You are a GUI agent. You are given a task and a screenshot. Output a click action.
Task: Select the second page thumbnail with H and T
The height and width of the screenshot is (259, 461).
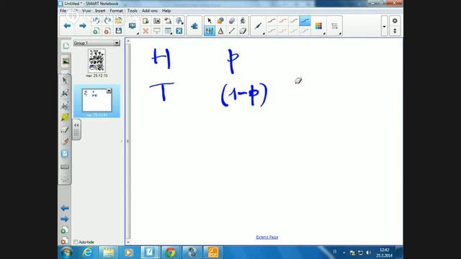(x=97, y=100)
